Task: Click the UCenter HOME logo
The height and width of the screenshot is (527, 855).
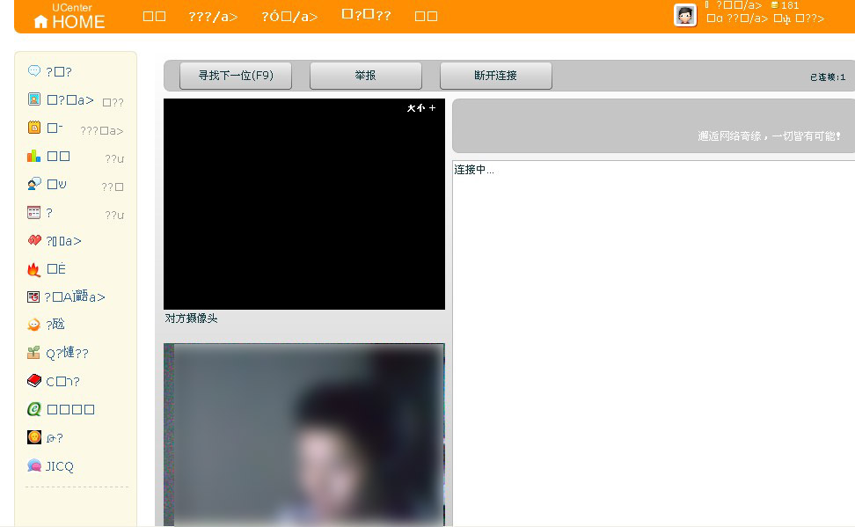Action: (69, 17)
